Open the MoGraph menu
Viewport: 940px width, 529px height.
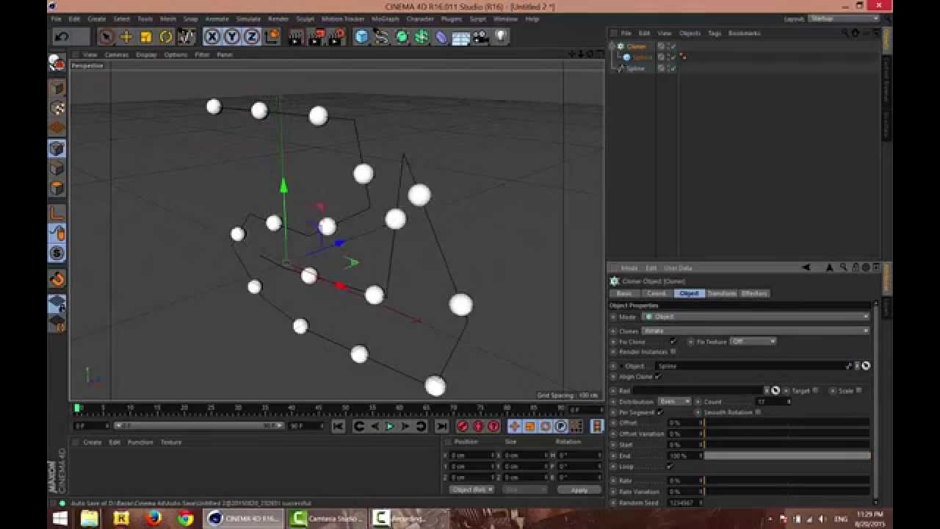pos(385,18)
